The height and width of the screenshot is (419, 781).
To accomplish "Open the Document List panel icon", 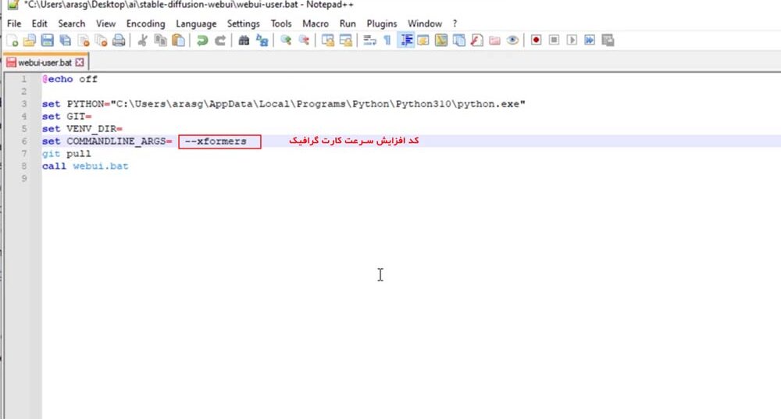I will pyautogui.click(x=458, y=41).
